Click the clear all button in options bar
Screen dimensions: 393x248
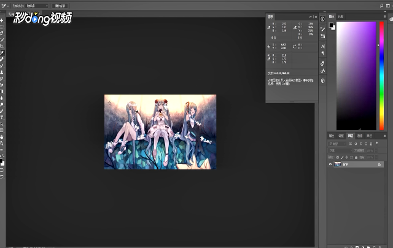(x=60, y=6)
